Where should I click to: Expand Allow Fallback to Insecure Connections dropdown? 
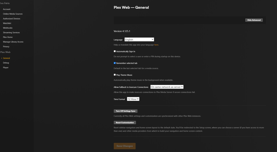coord(167,87)
